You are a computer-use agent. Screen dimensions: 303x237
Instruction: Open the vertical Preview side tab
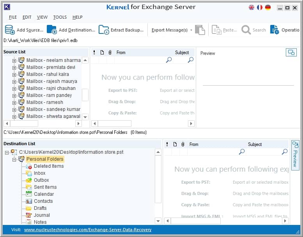295,155
